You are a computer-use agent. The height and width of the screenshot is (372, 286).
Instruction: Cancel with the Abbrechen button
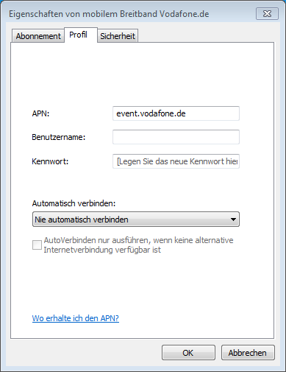[248, 353]
